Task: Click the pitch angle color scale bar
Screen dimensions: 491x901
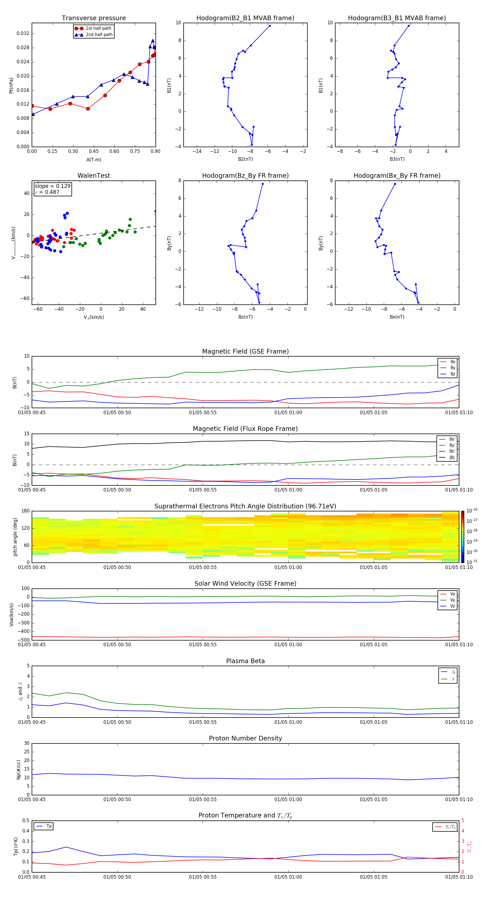Action: click(463, 537)
